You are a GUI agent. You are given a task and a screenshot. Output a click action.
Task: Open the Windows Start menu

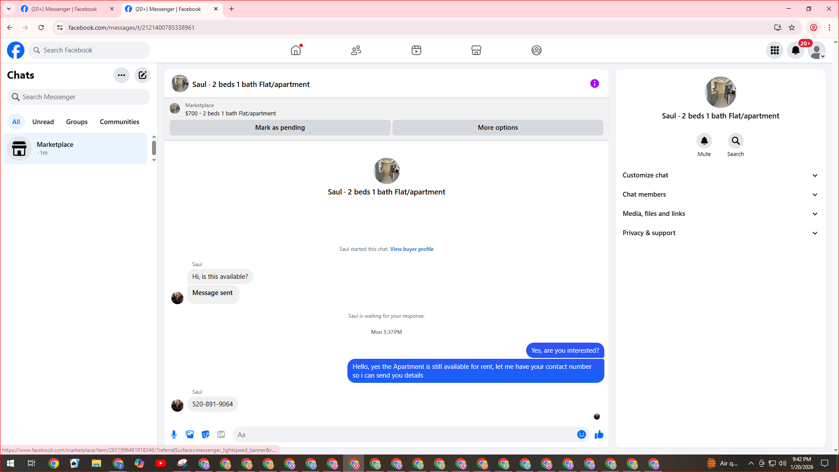[x=10, y=463]
